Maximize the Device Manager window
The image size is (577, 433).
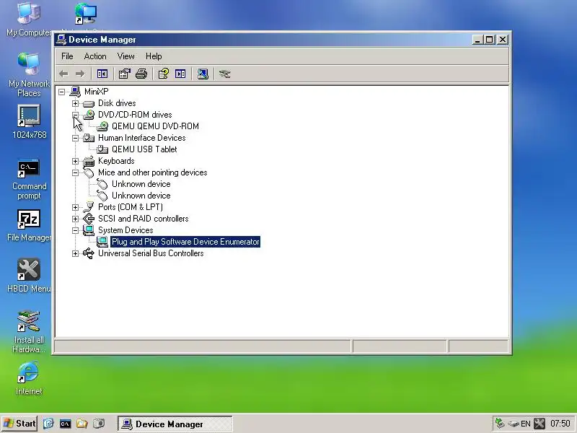tap(490, 40)
